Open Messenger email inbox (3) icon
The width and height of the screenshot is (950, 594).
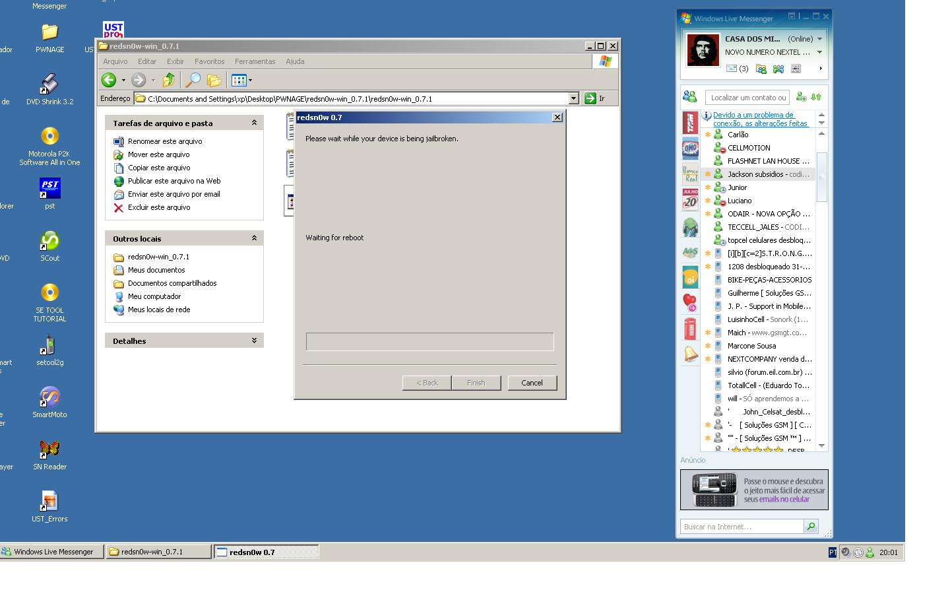click(x=737, y=69)
